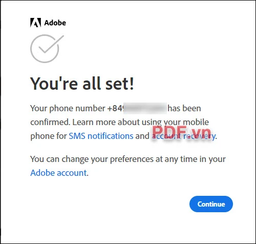The width and height of the screenshot is (256, 244).
Task: Click the 'Your phone number' text
Action: (68, 108)
